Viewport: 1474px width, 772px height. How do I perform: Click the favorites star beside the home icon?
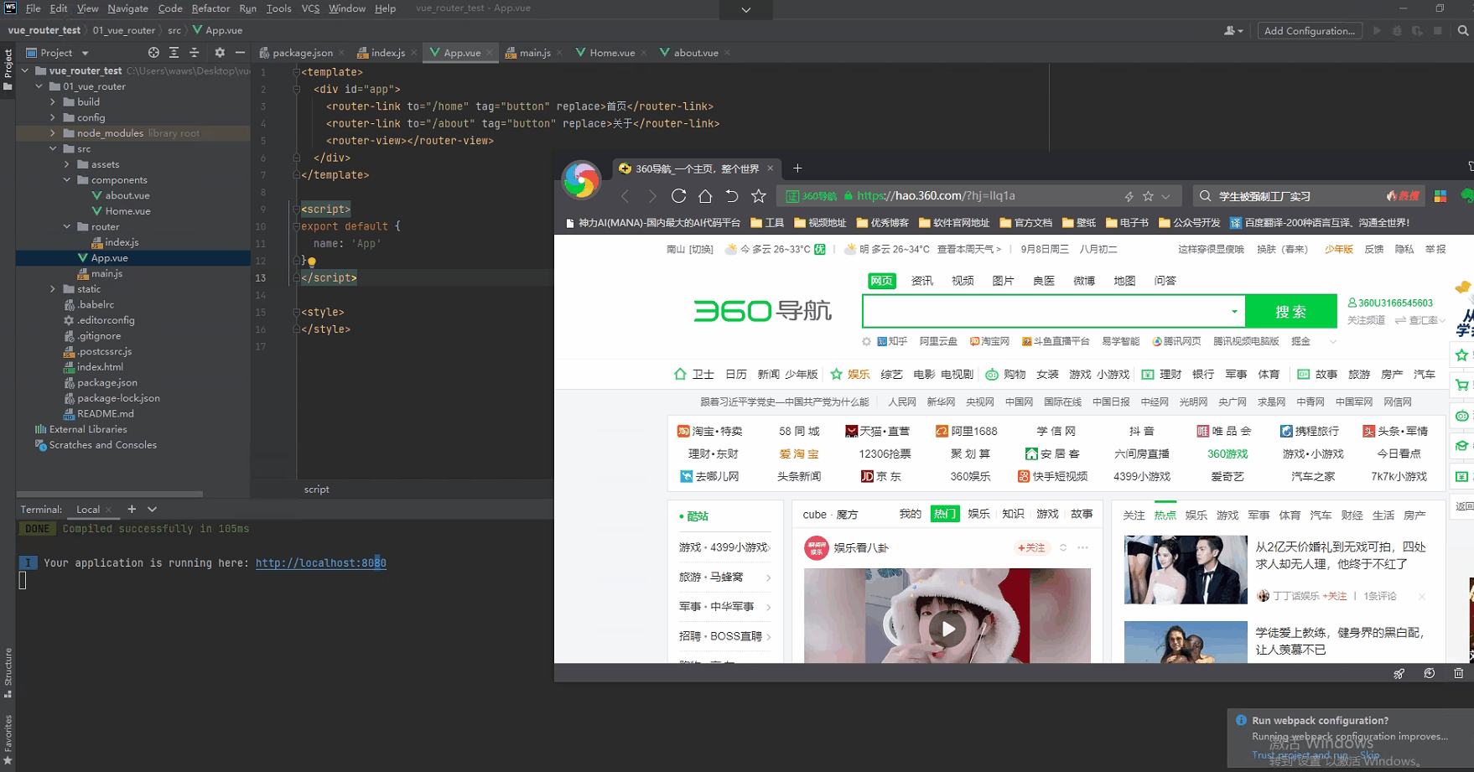(x=759, y=196)
